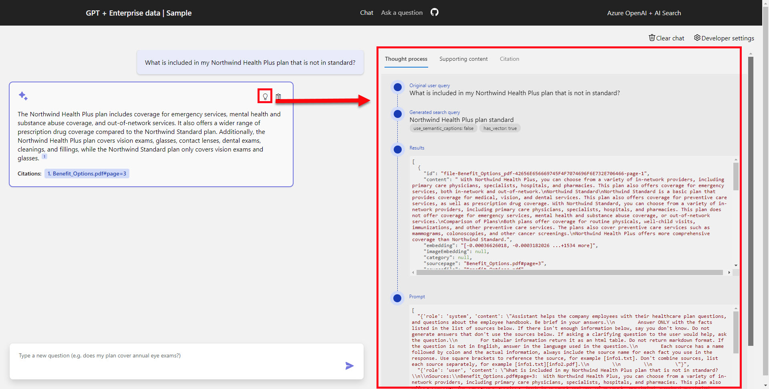
Task: Click the lightbulb thought process icon
Action: 265,96
